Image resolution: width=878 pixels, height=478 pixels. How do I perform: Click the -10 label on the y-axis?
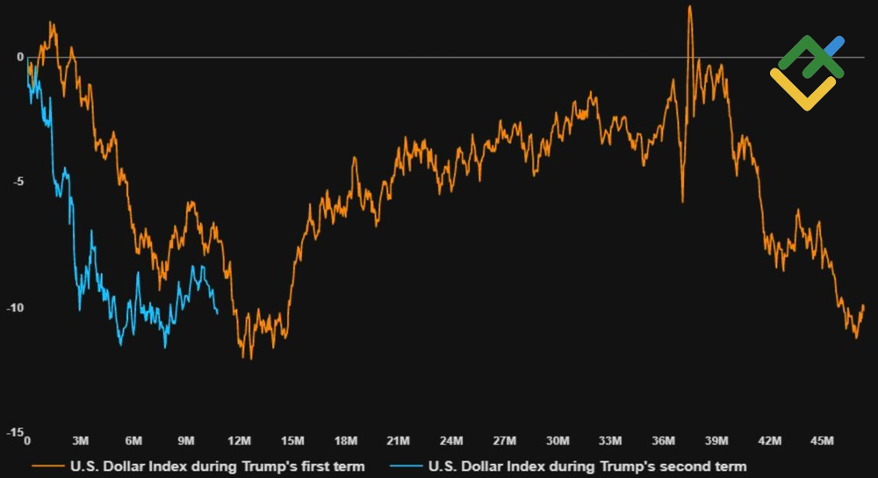[x=15, y=308]
